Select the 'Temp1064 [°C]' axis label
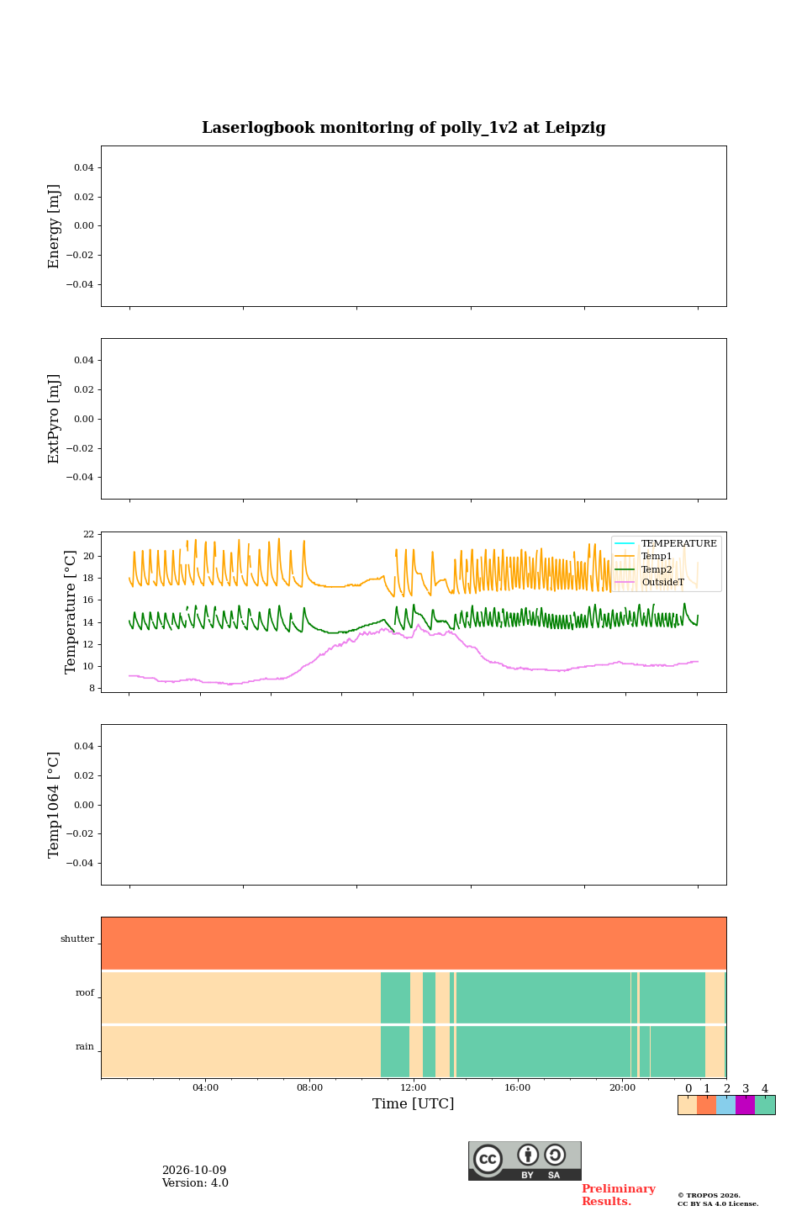The width and height of the screenshot is (807, 1211). tap(55, 805)
